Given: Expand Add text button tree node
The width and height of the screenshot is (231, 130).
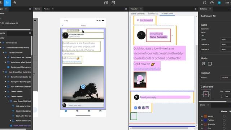Looking at the screenshot, I should click(x=6, y=87).
